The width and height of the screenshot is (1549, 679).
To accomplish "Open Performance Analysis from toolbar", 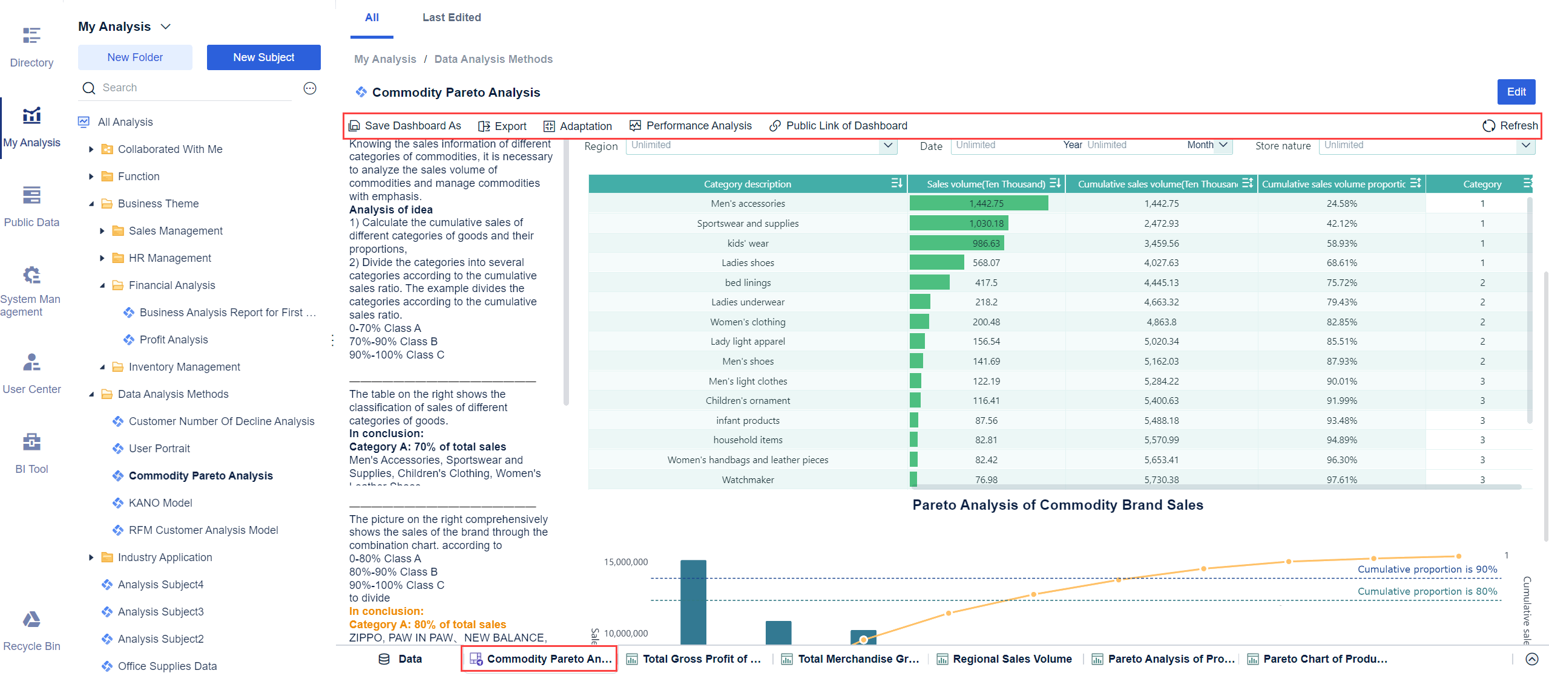I will [690, 126].
